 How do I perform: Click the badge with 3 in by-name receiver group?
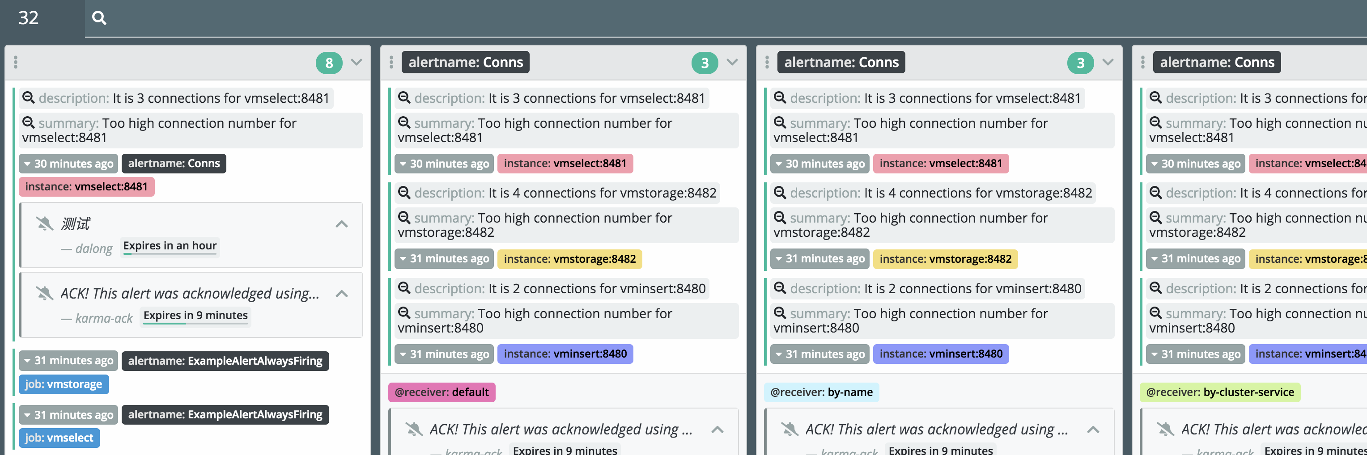tap(1080, 63)
